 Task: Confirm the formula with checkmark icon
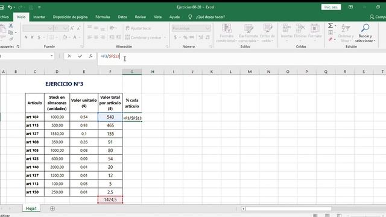click(80, 56)
